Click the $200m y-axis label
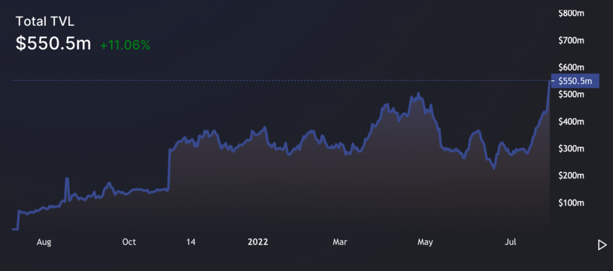The image size is (613, 271). coord(570,176)
